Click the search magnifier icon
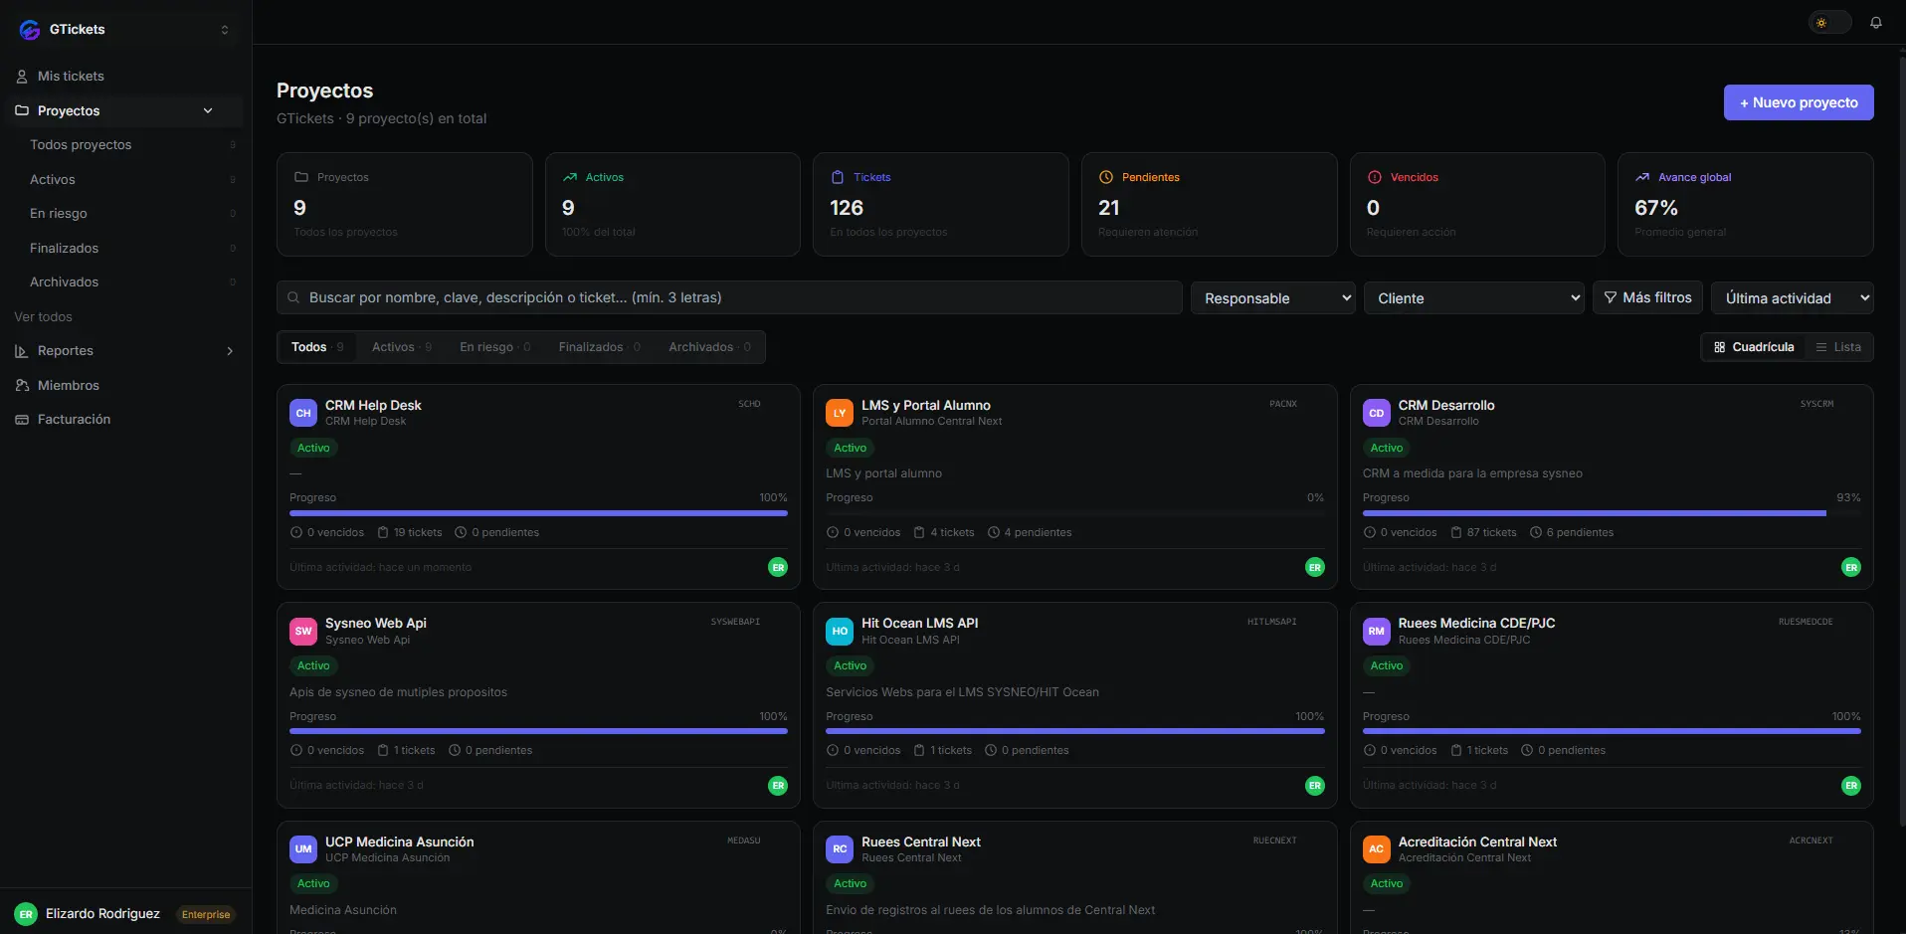The height and width of the screenshot is (934, 1906). coord(293,297)
